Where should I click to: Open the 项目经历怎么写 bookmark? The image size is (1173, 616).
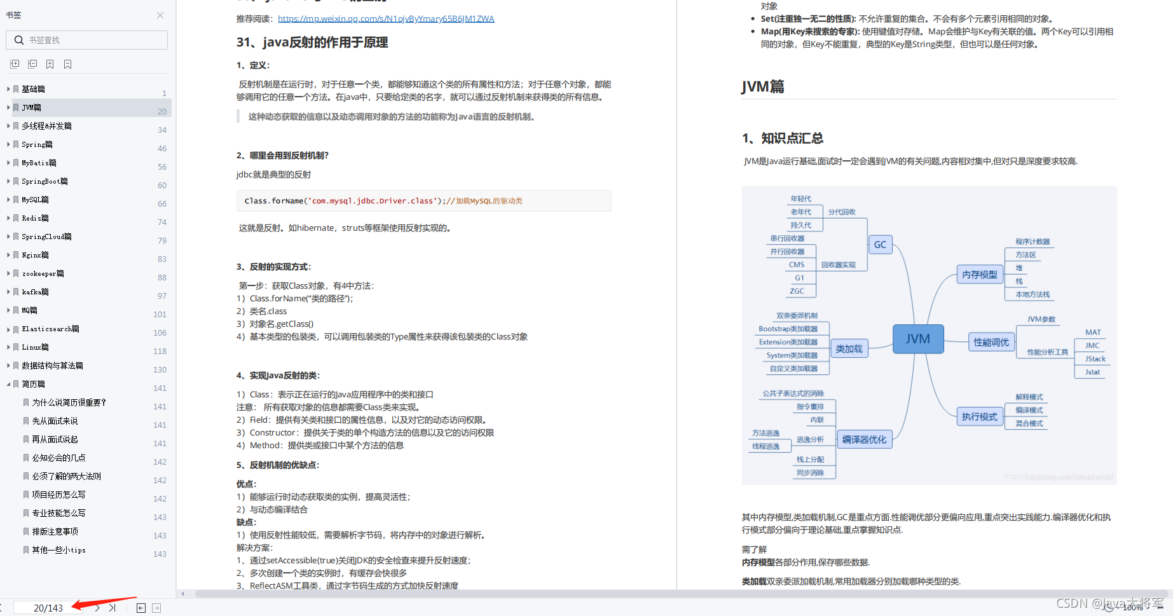tap(58, 495)
